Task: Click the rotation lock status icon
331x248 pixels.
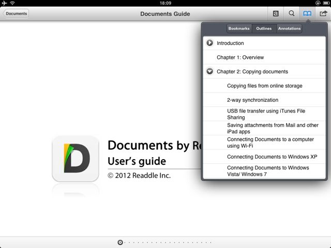Action: pos(318,3)
